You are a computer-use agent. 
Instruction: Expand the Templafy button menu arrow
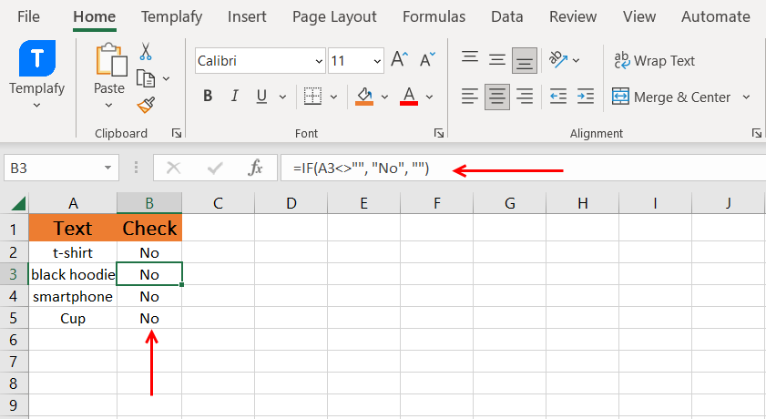point(36,105)
